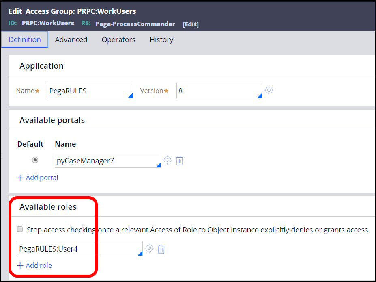
Task: Switch to the Definition tab
Action: (25, 40)
